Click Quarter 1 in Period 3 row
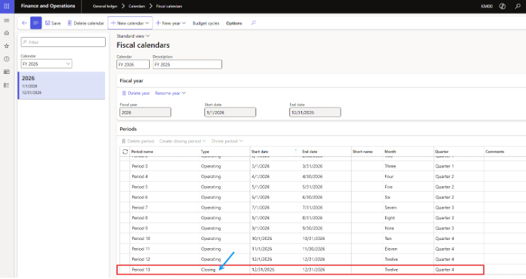Image resolution: width=526 pixels, height=279 pixels. [444, 166]
